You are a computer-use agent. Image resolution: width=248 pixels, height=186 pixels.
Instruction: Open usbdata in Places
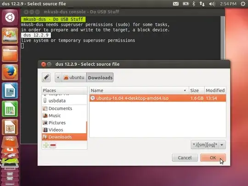coord(64,101)
